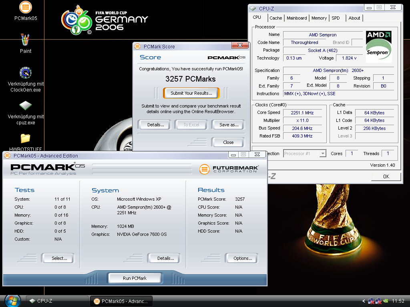
Task: Click the Multiplier value x 11.0
Action: [x=302, y=121]
